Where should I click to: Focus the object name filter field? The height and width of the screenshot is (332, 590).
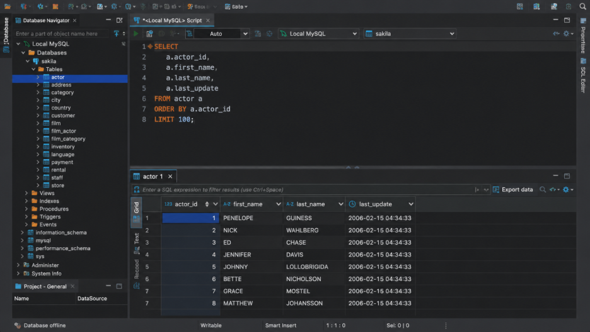[61, 34]
